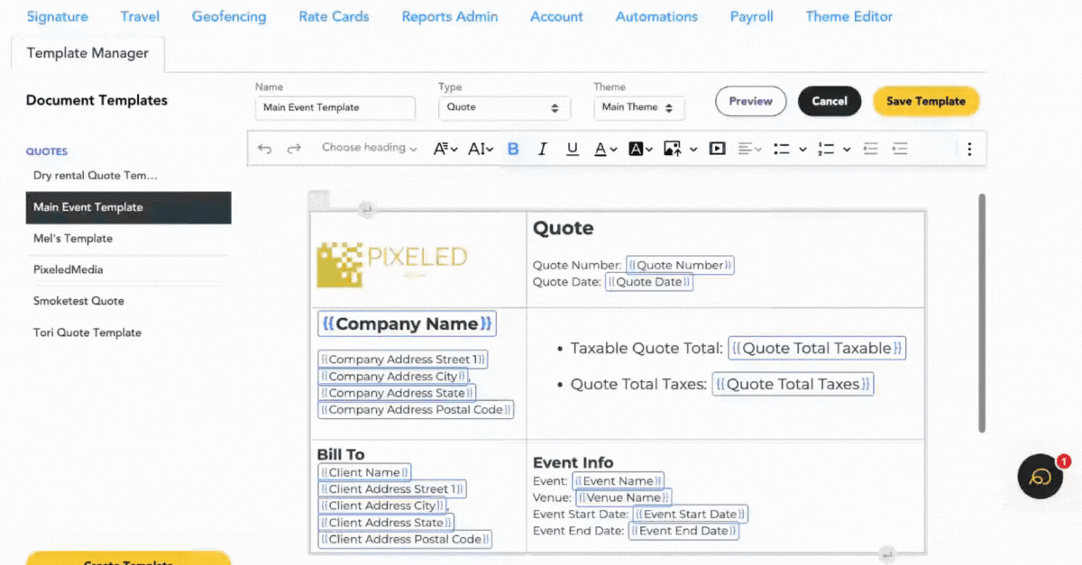The height and width of the screenshot is (565, 1082).
Task: Switch to the Rate Cards tab
Action: [x=334, y=16]
